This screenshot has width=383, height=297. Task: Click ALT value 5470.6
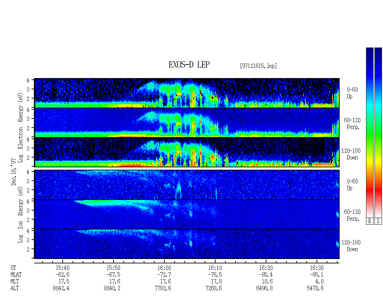click(315, 289)
